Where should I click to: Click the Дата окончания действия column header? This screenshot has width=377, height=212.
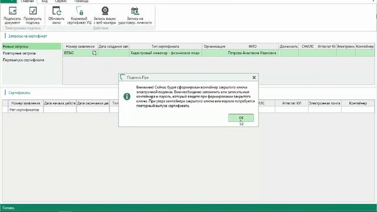[x=93, y=103]
